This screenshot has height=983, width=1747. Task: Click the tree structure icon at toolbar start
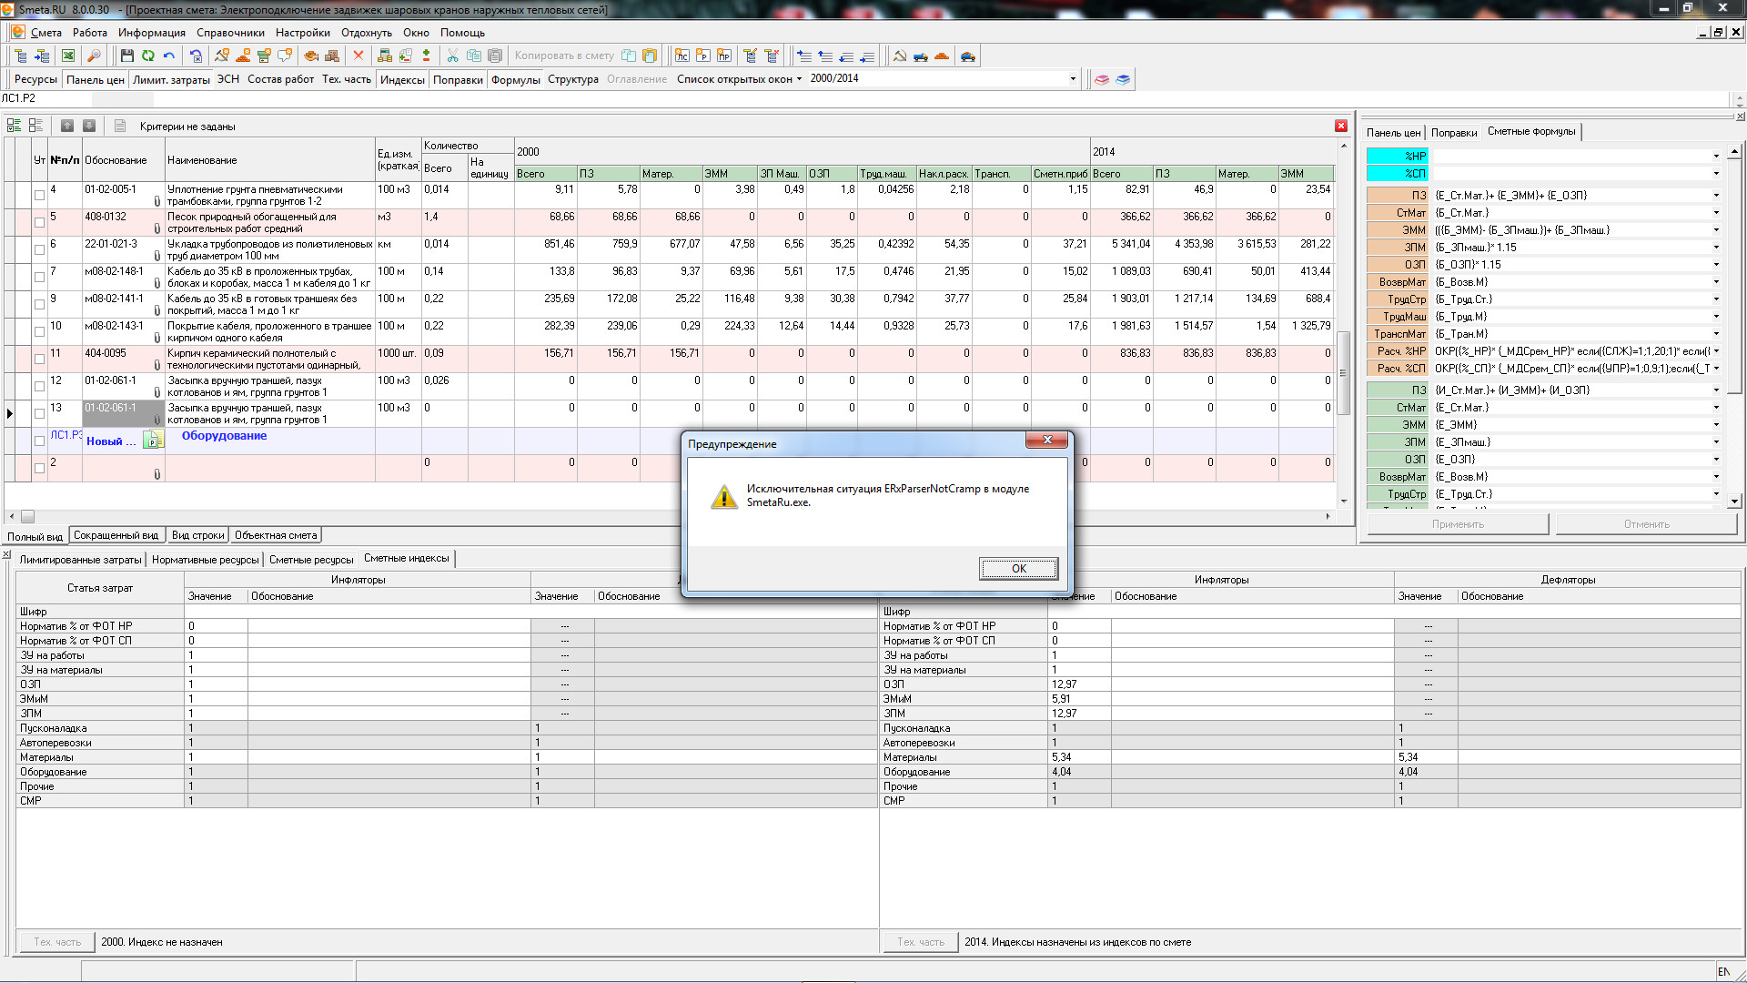click(21, 56)
